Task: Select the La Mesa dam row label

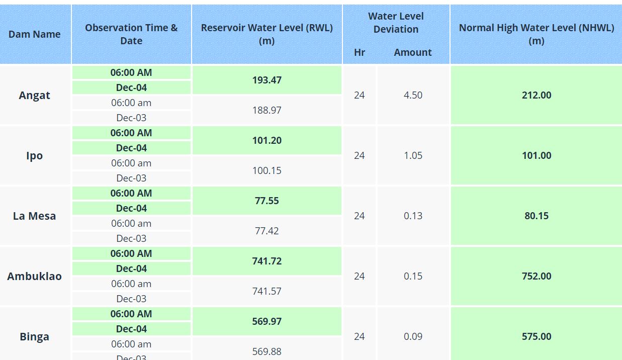Action: click(x=34, y=216)
